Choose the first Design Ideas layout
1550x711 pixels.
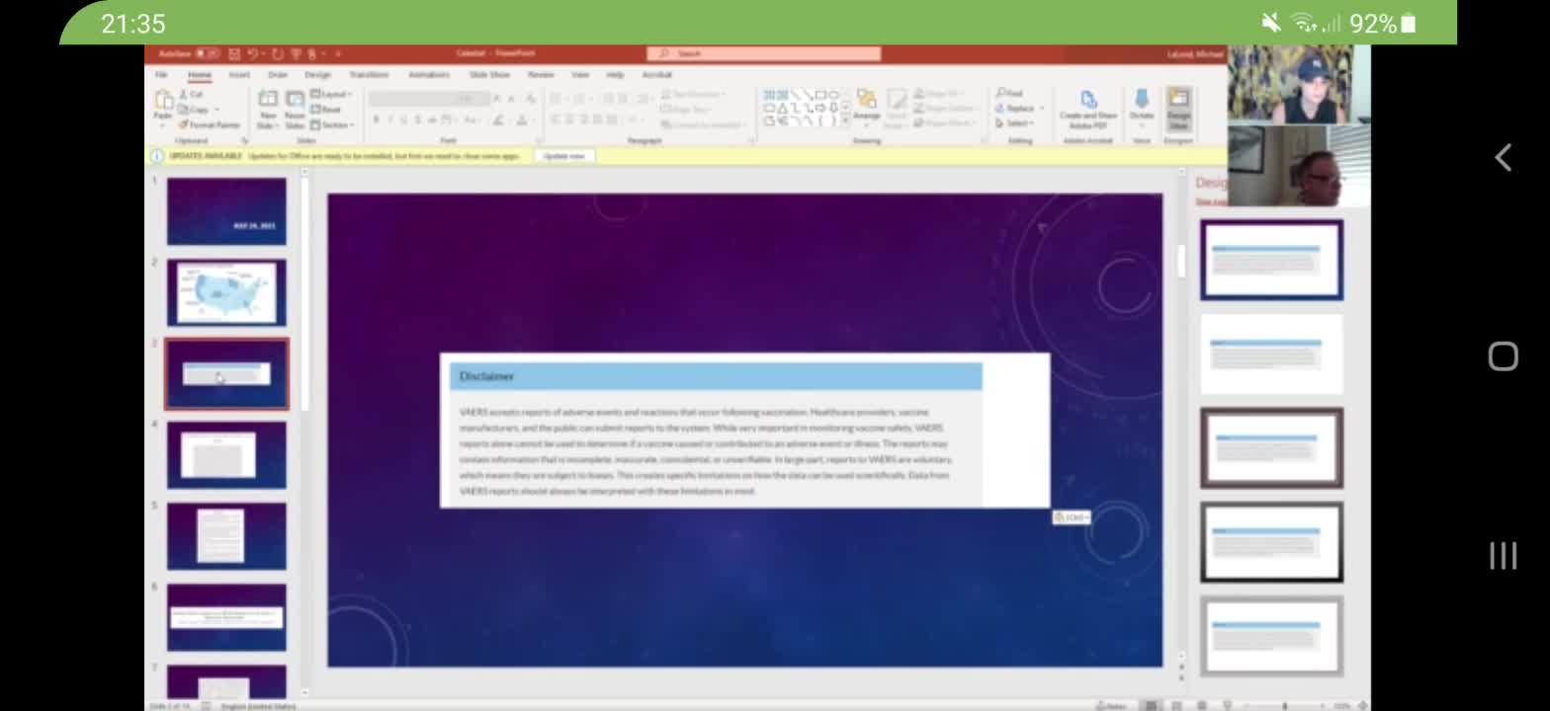(1271, 260)
